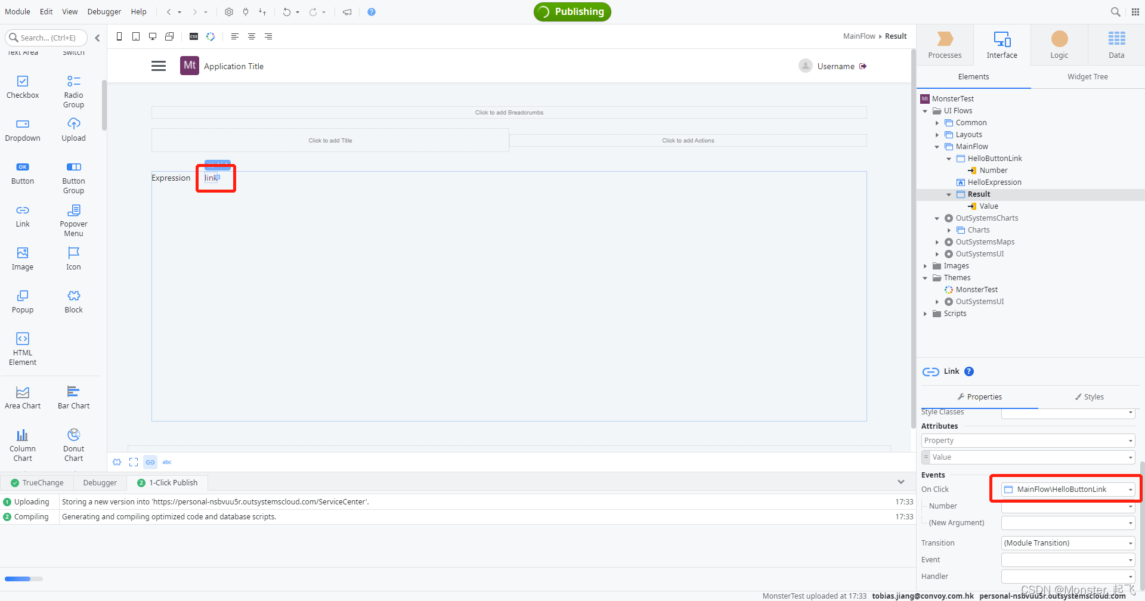The height and width of the screenshot is (601, 1145).
Task: Collapse the bottom publish panel chevron
Action: (901, 482)
